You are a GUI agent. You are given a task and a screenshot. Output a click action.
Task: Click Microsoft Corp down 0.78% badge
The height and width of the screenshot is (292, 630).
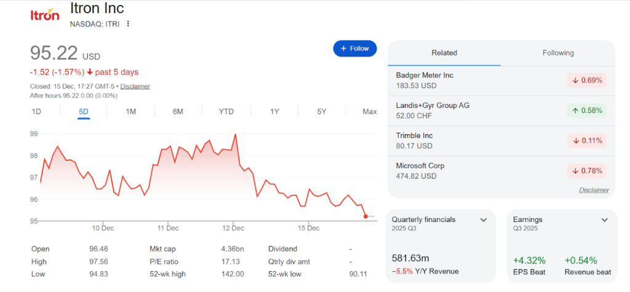[586, 171]
